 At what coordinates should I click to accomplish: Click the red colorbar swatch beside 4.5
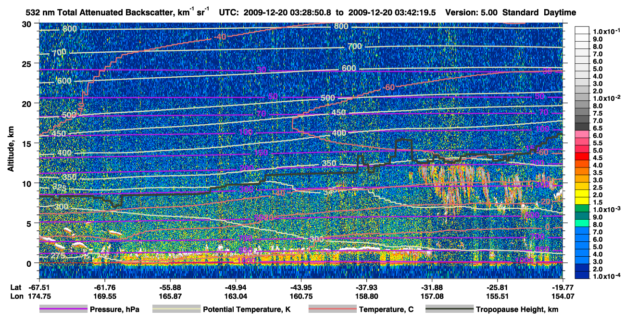583,157
